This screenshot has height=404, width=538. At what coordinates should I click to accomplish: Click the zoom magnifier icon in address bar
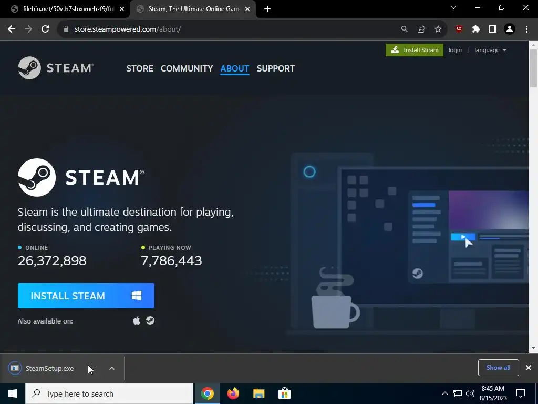pyautogui.click(x=405, y=29)
